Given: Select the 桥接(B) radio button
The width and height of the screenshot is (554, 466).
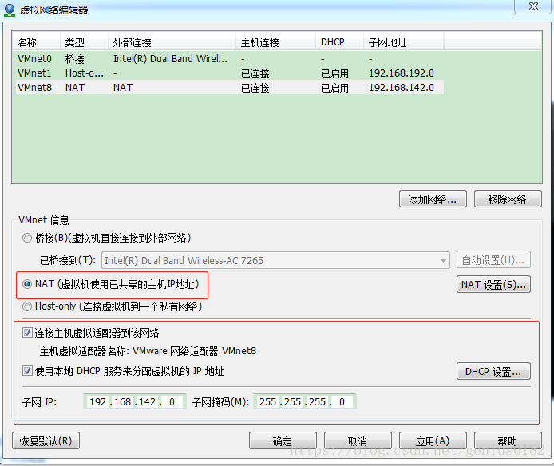Looking at the screenshot, I should coord(27,238).
